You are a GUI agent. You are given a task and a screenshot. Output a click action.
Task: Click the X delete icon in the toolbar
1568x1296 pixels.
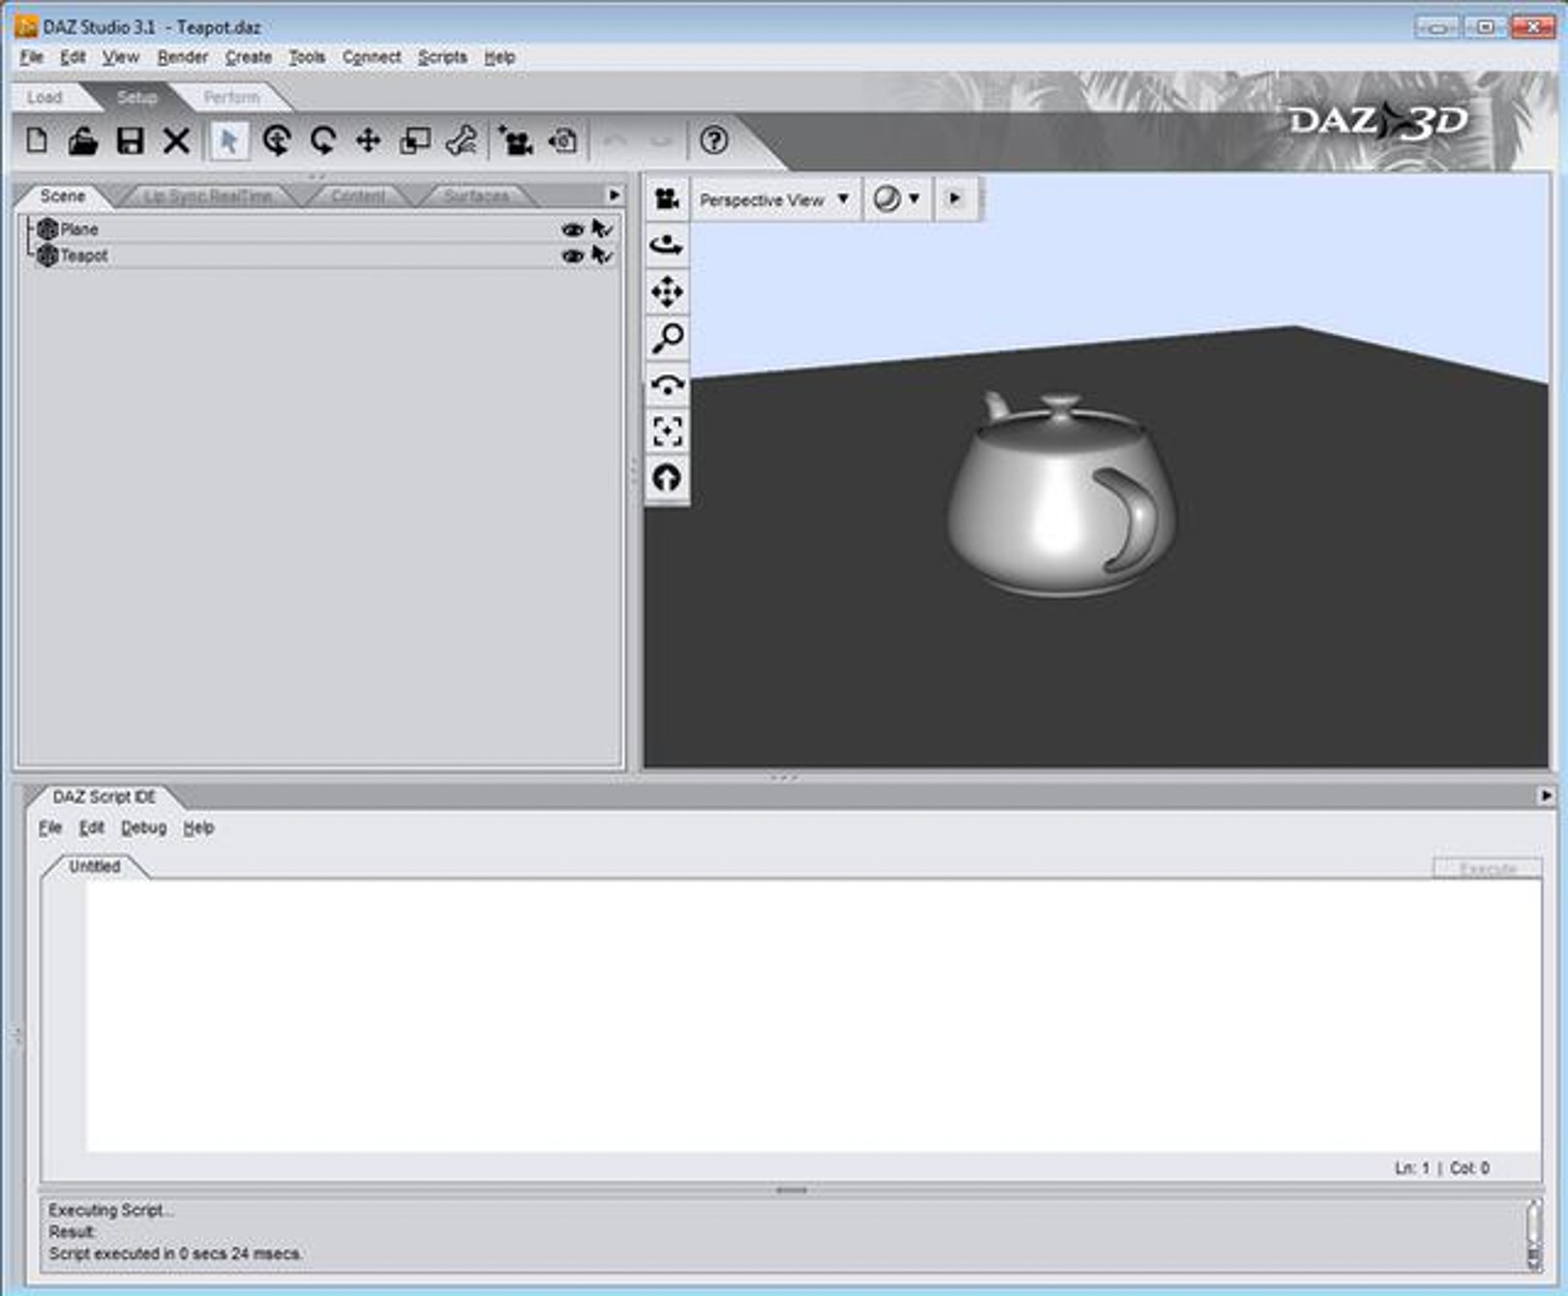click(x=176, y=140)
